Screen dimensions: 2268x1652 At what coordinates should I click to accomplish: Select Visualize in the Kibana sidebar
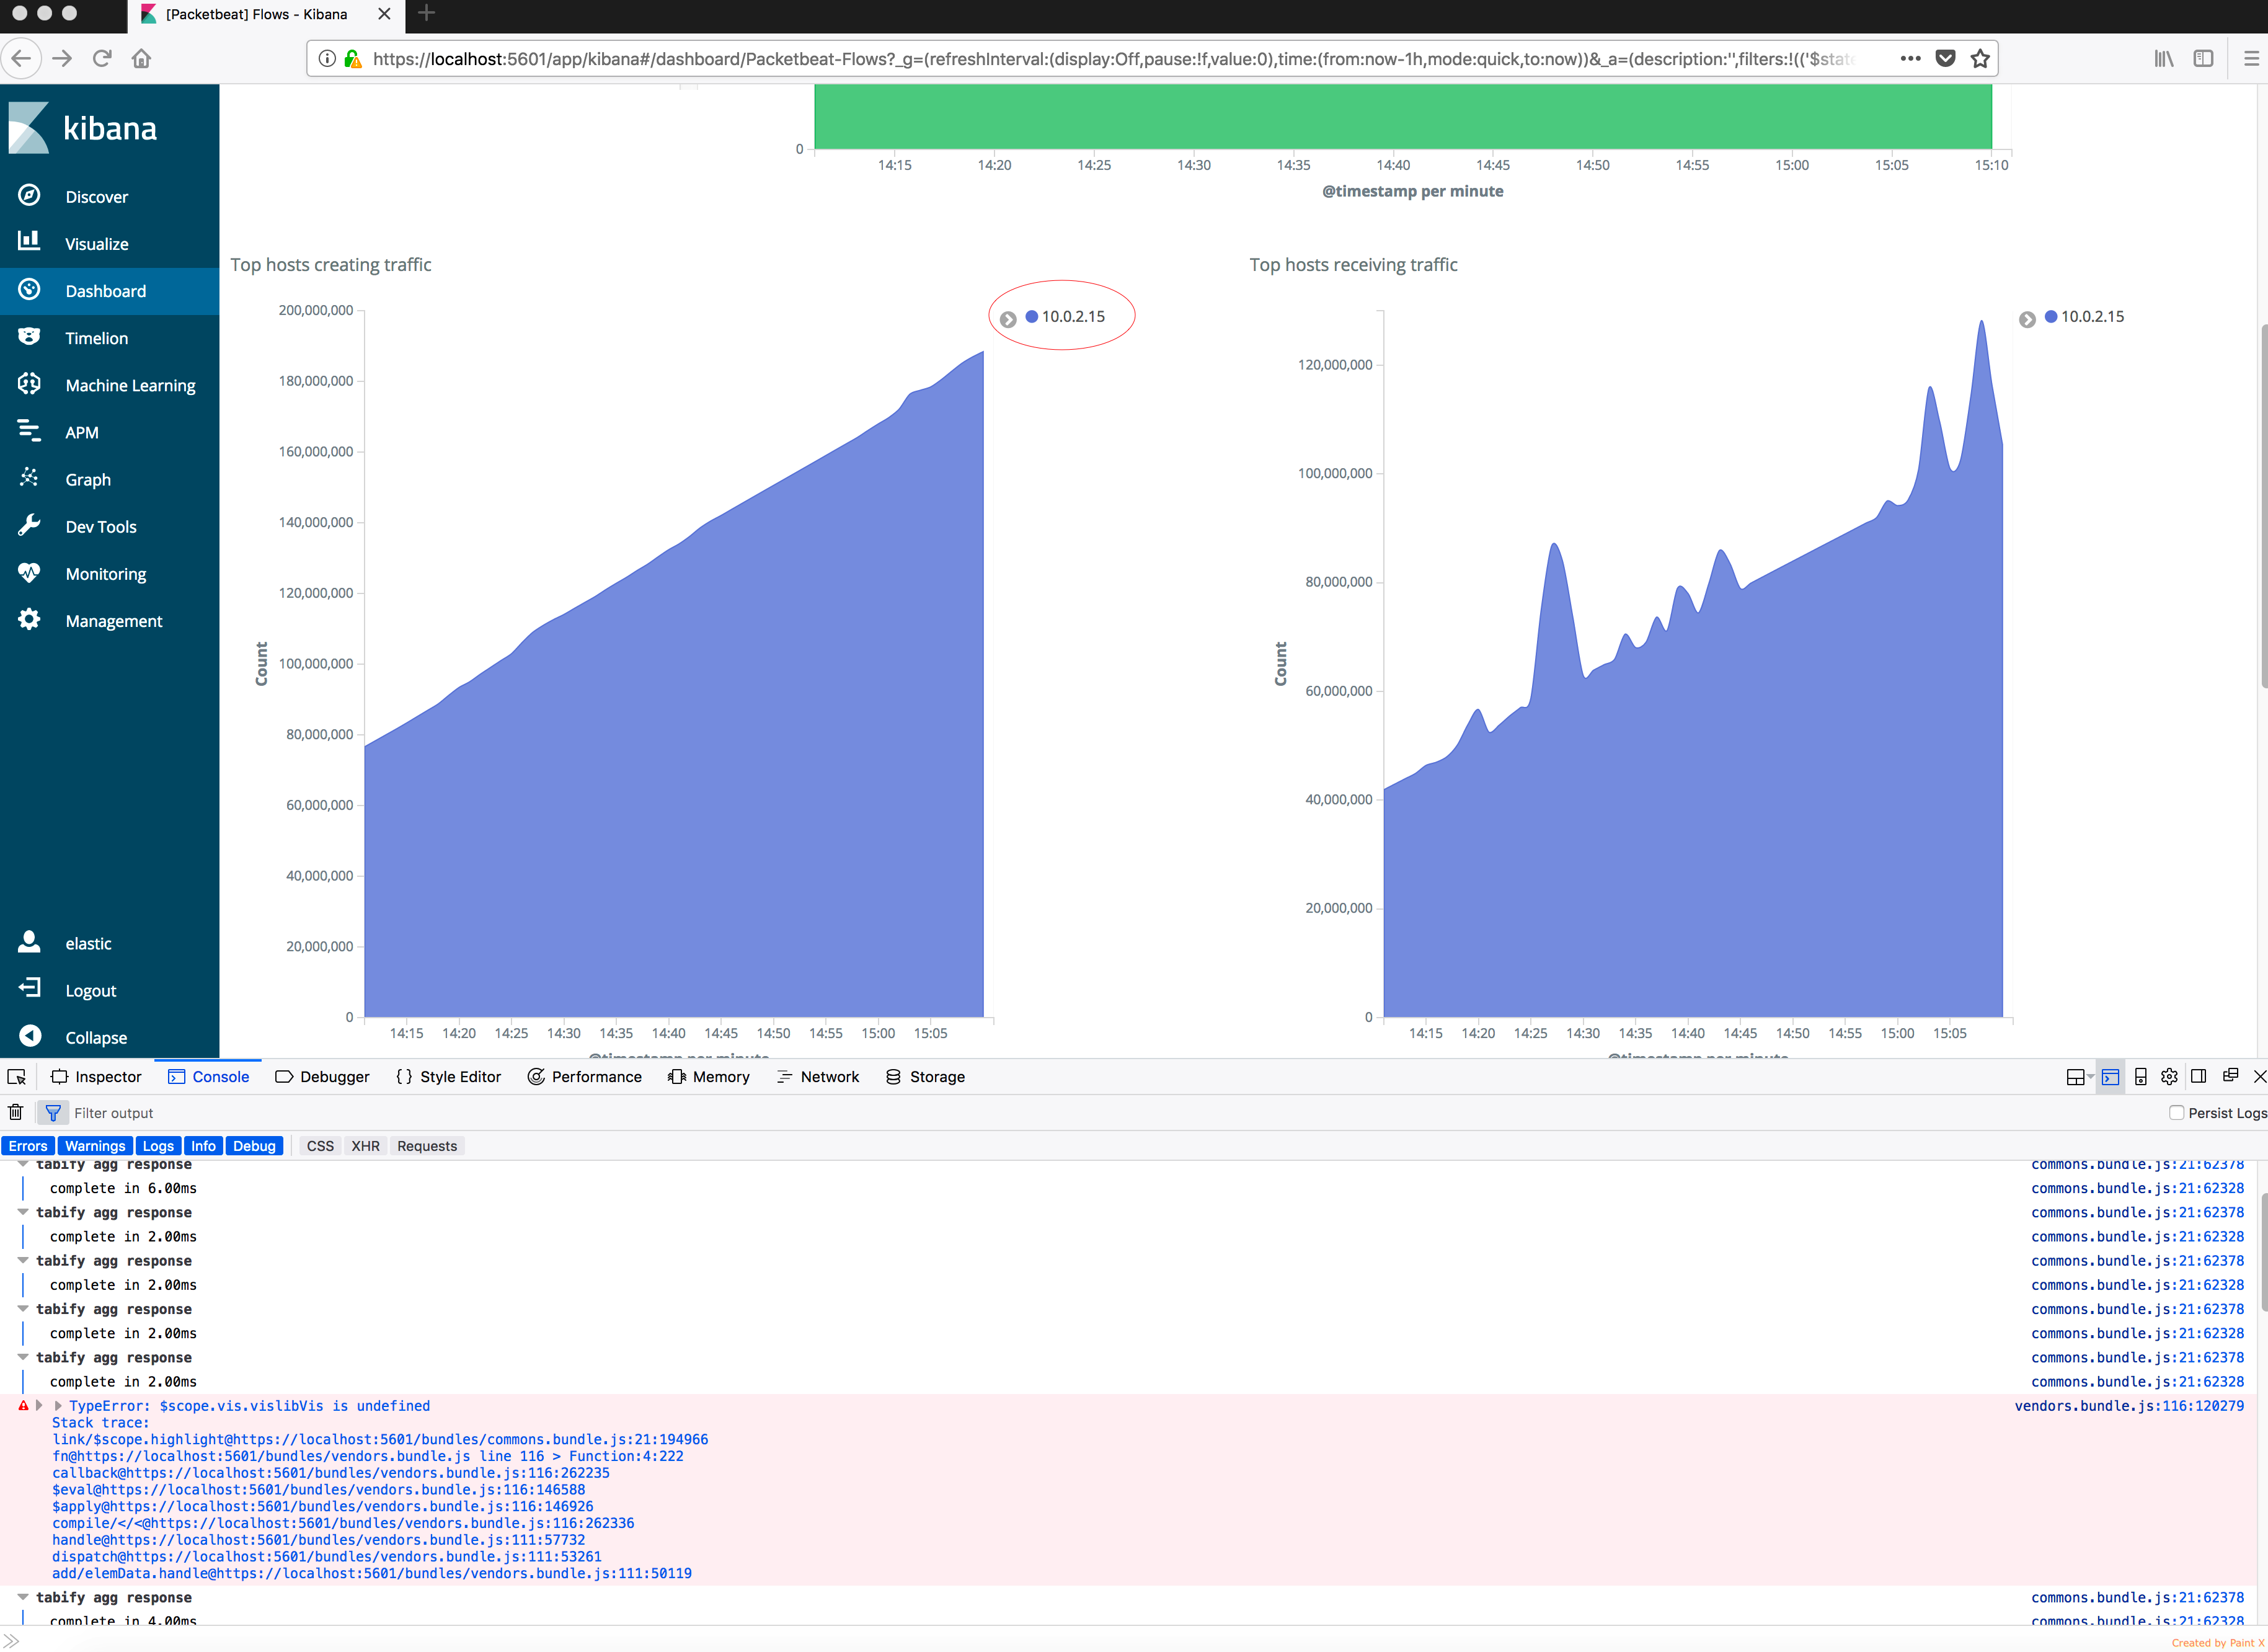pyautogui.click(x=96, y=243)
